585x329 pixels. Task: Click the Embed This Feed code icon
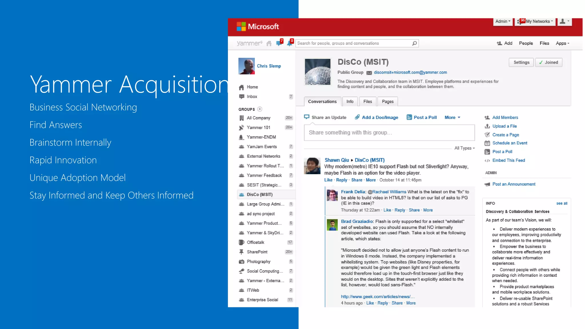click(487, 161)
